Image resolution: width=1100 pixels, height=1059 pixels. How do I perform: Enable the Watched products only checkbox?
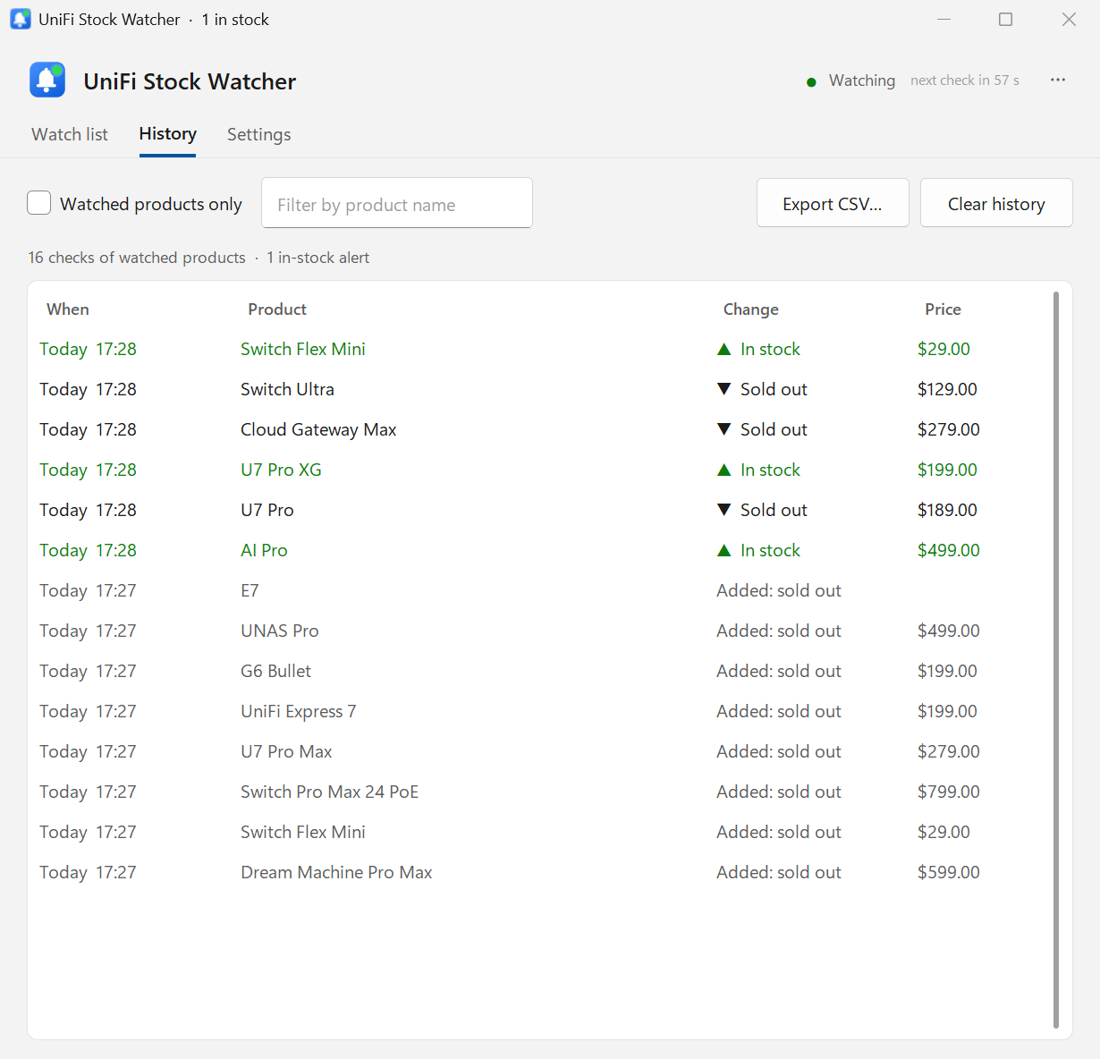[x=39, y=203]
